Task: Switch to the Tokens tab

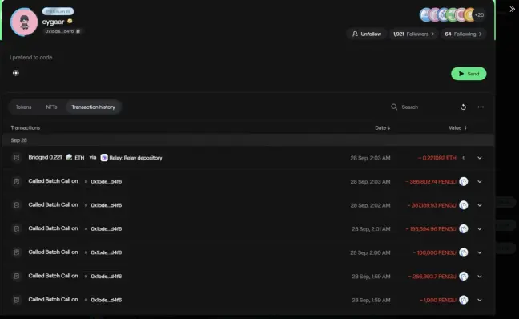Action: click(x=23, y=107)
